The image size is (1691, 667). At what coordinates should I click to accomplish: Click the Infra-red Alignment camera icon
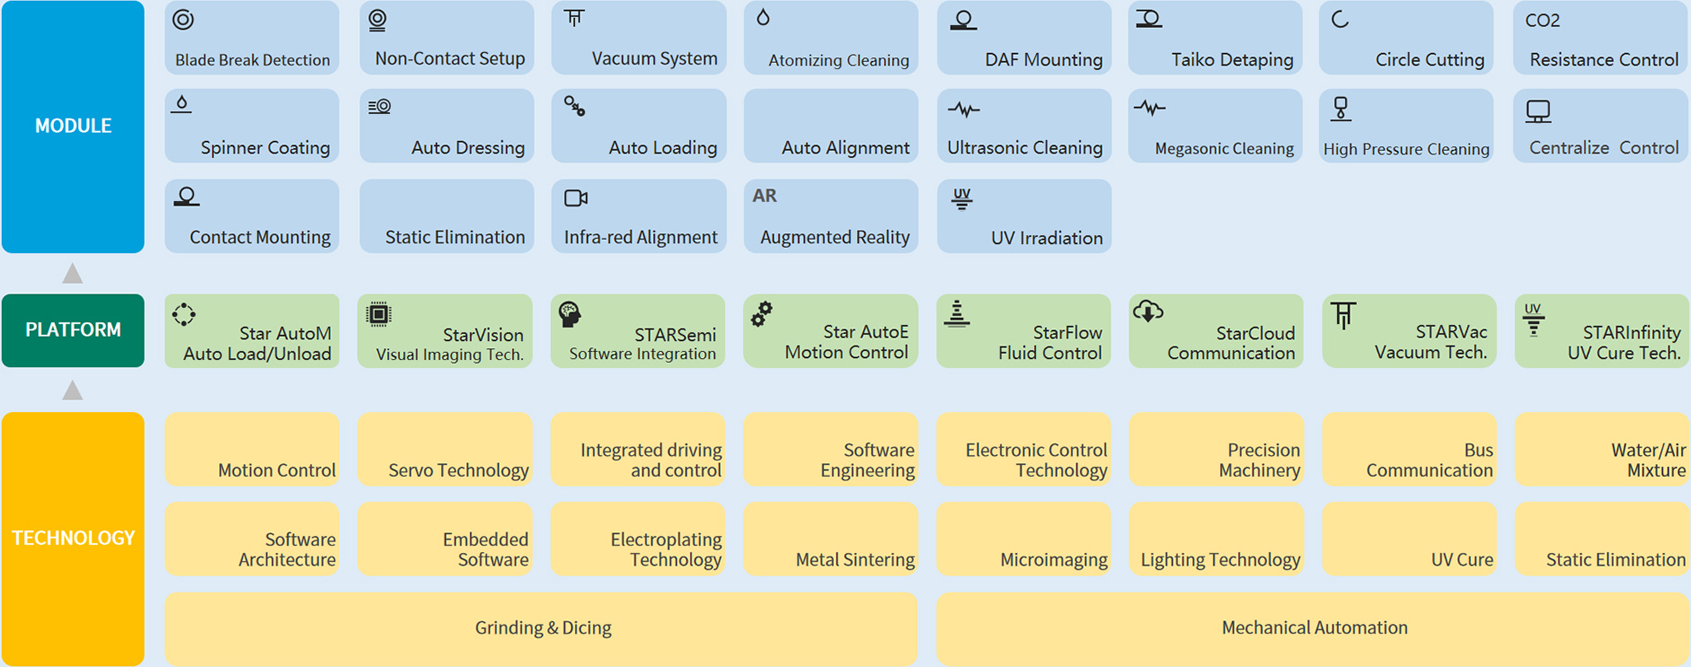tap(576, 197)
